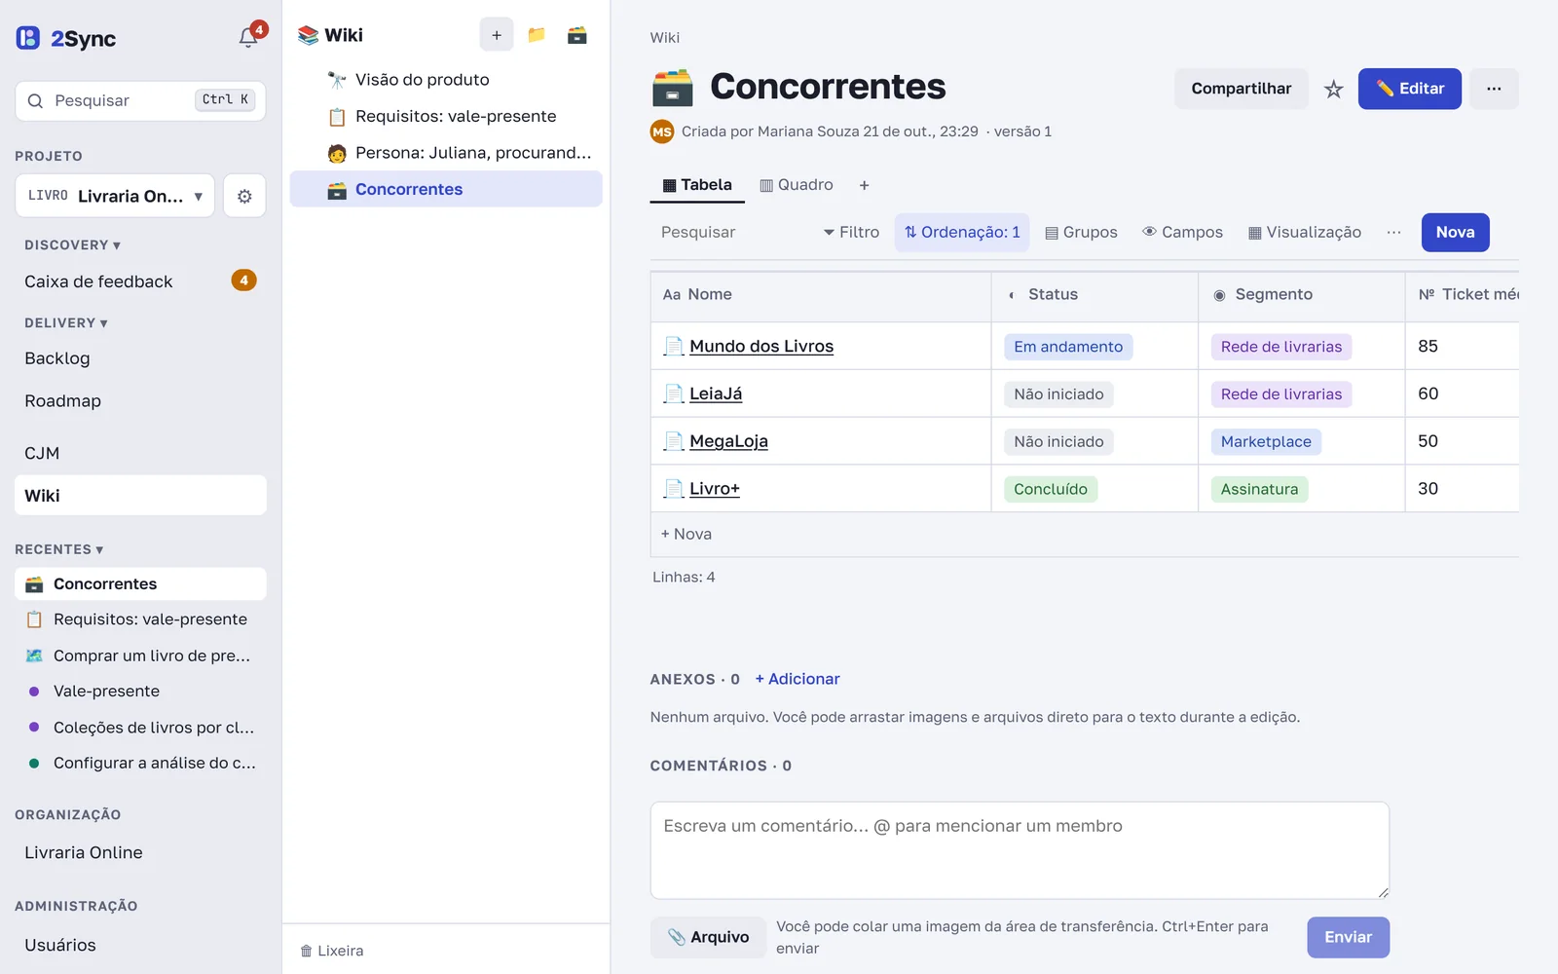Collapse the Discovery section
The height and width of the screenshot is (974, 1558).
coord(73,245)
